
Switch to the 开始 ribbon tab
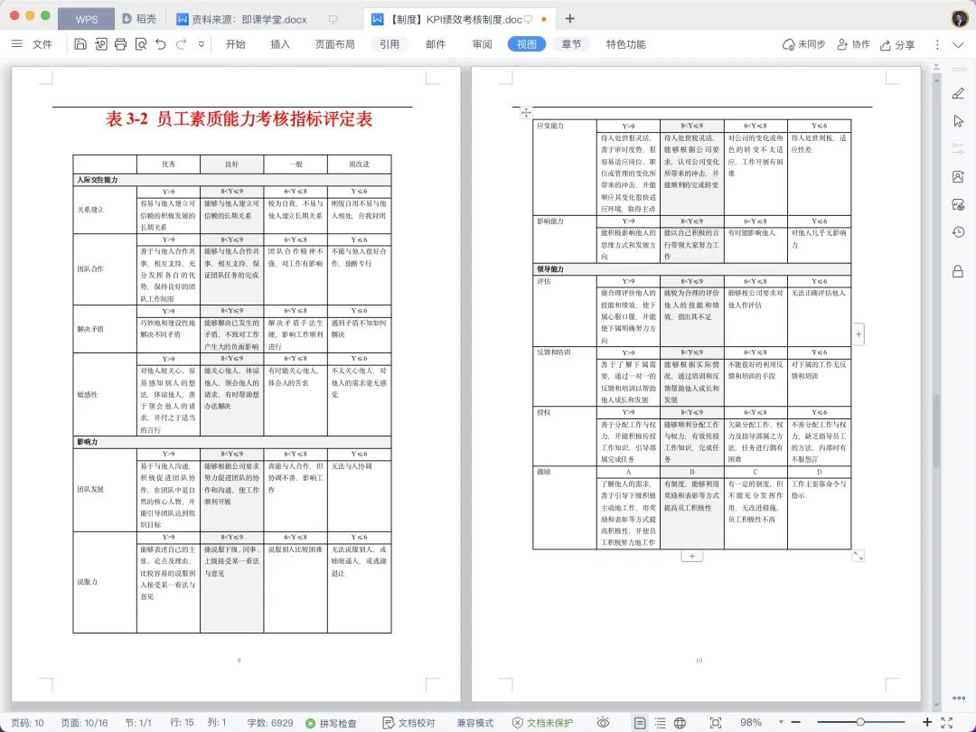coord(235,44)
